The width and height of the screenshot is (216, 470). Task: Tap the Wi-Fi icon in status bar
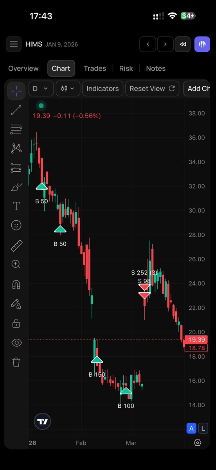pos(172,16)
